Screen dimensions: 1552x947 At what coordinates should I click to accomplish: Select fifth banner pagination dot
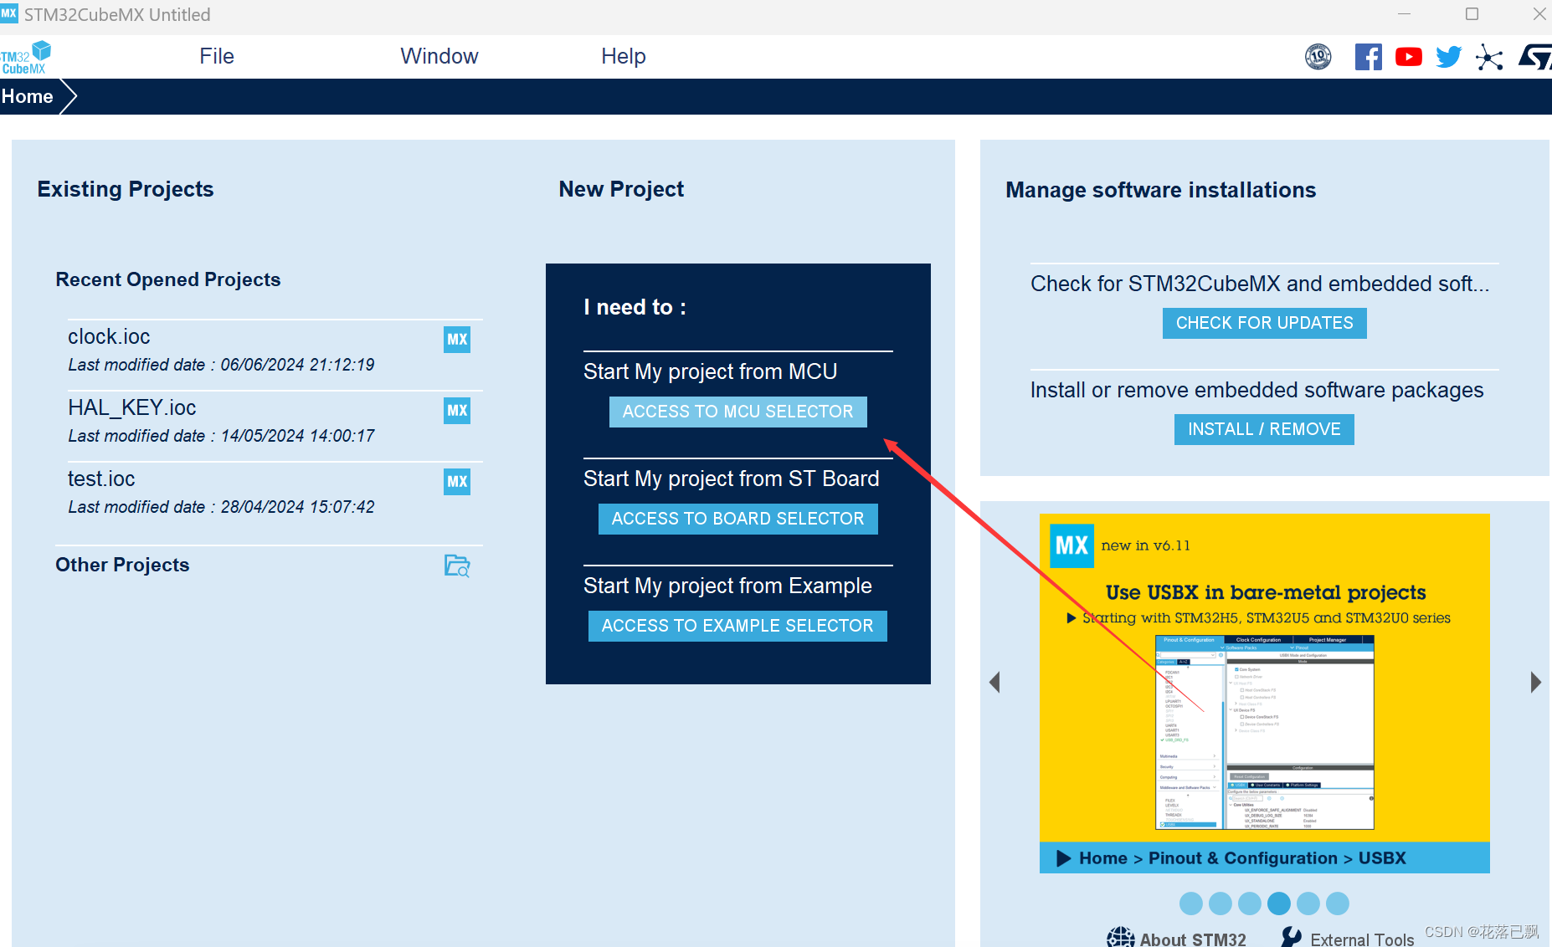tap(1308, 903)
